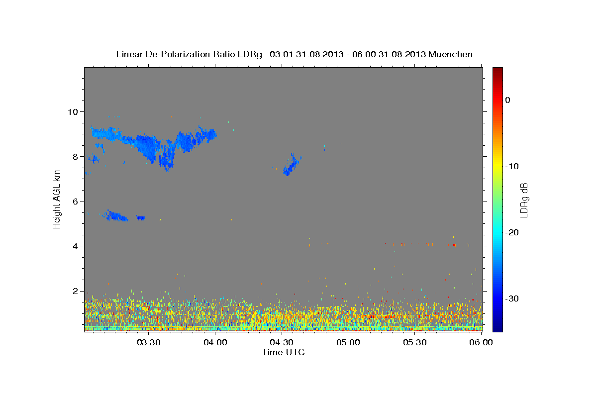This screenshot has width=597, height=398.
Task: Click the '05:30' time tick label
Action: click(x=415, y=342)
